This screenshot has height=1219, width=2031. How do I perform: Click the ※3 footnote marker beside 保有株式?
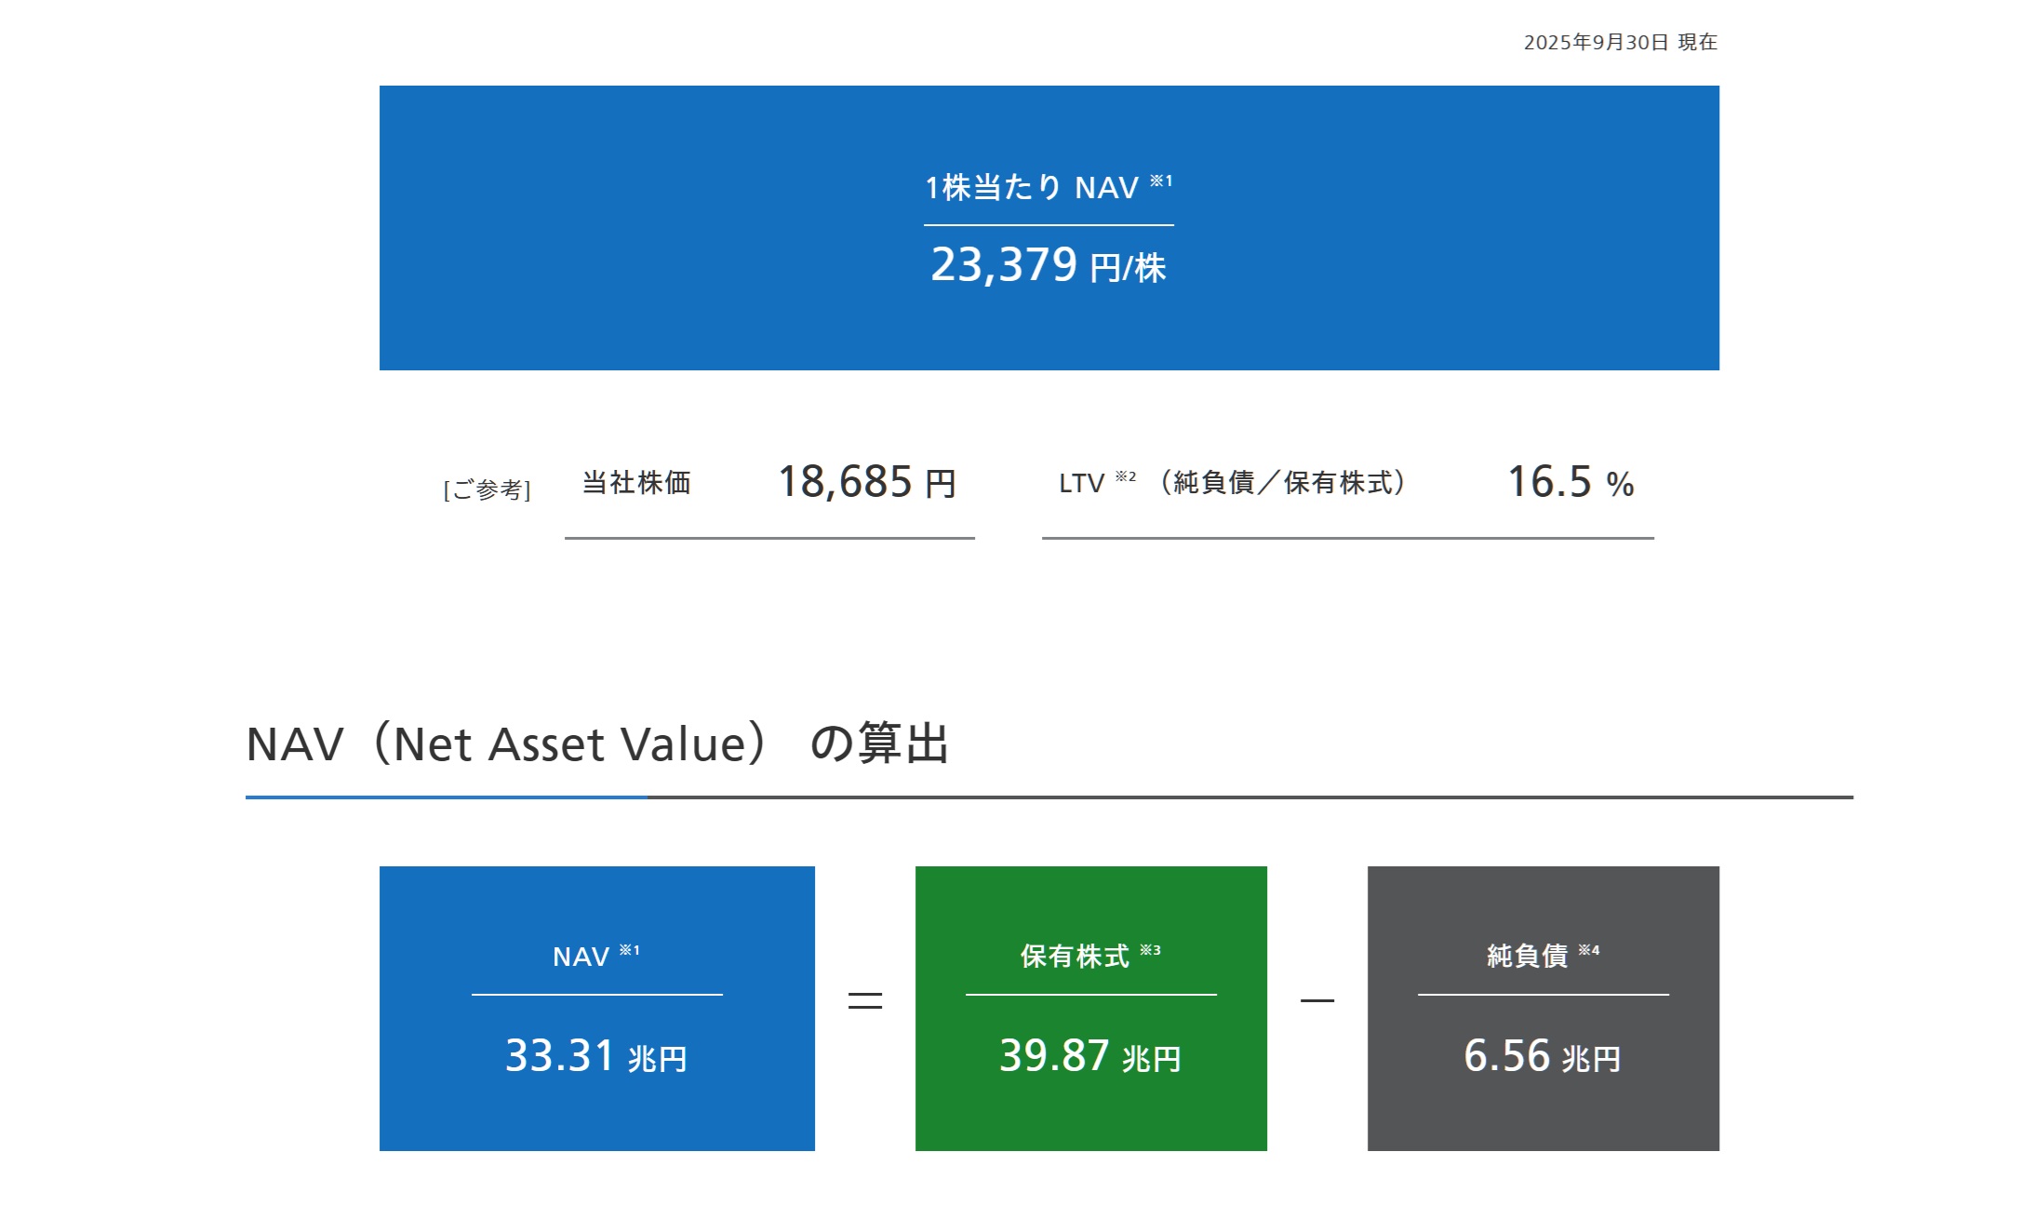(1151, 950)
